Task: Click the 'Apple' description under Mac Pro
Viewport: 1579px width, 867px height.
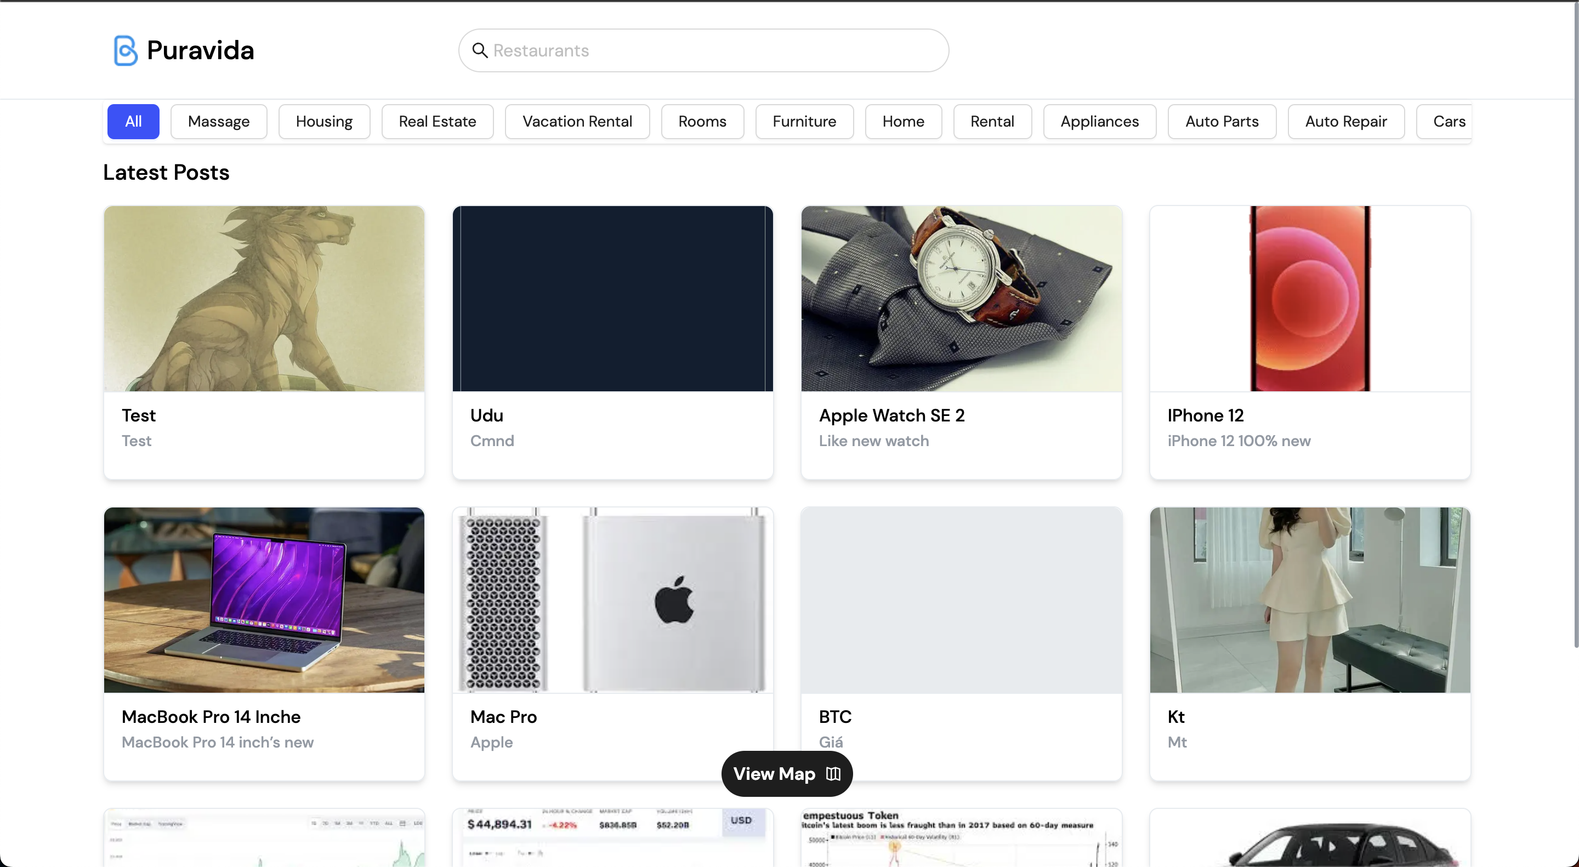Action: point(492,743)
